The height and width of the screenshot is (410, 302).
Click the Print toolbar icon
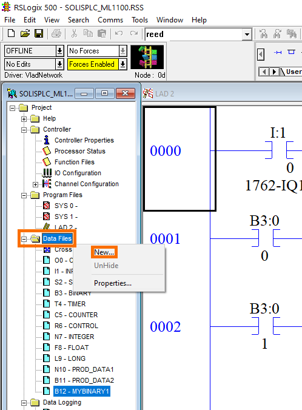click(x=56, y=34)
